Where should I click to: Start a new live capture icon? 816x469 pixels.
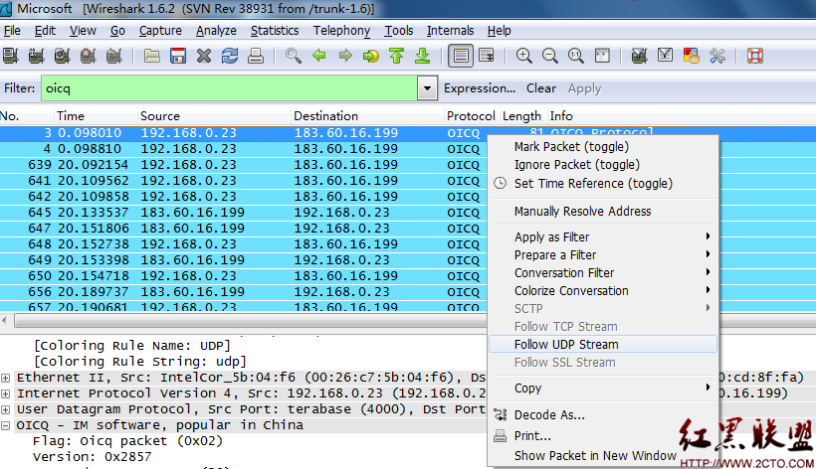tap(62, 56)
